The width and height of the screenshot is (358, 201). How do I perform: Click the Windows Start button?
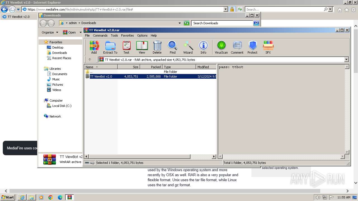(8, 197)
